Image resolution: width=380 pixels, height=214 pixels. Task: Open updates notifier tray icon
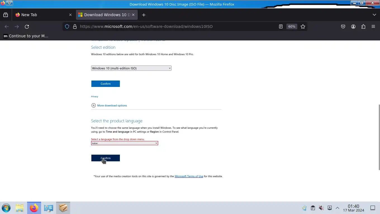click(304, 208)
